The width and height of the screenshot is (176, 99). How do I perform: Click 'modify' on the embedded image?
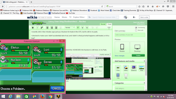coord(102,54)
